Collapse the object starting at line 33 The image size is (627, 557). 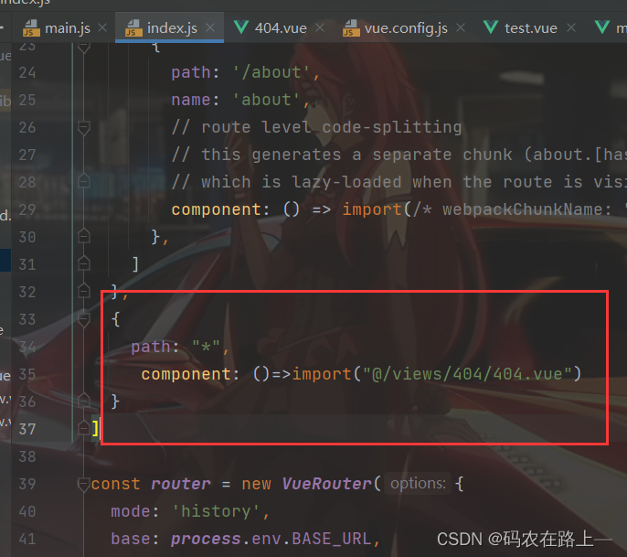[83, 320]
